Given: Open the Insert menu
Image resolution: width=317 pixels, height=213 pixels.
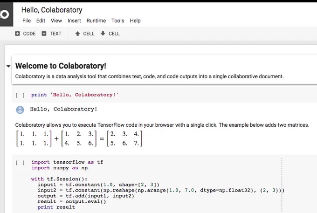Looking at the screenshot, I should pyautogui.click(x=74, y=21).
